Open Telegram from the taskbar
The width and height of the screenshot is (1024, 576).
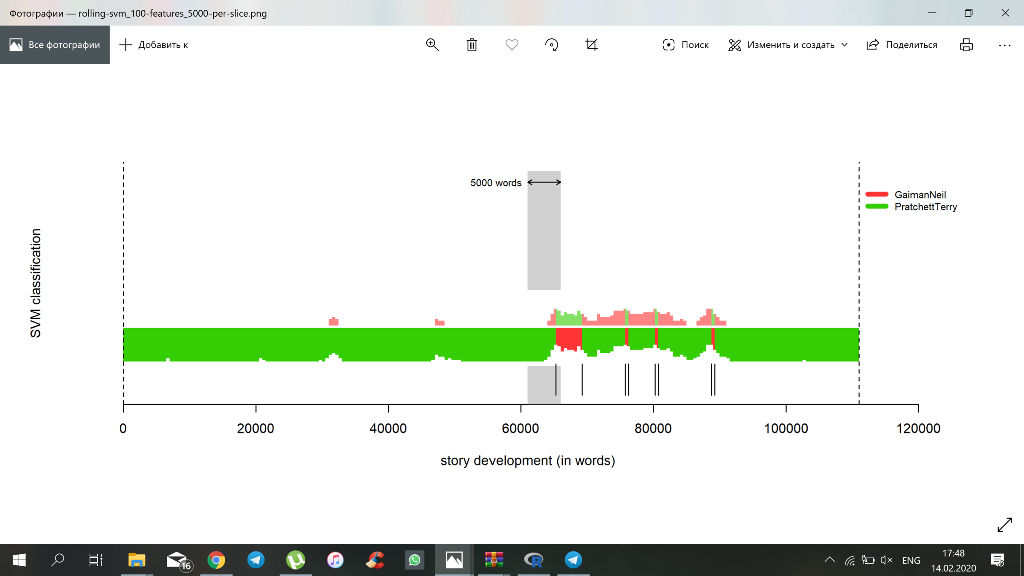(x=256, y=560)
